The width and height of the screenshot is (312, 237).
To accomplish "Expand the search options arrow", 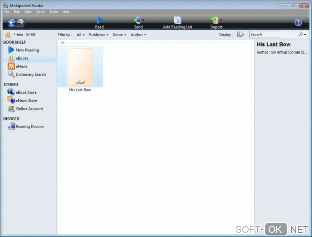I will pos(305,35).
